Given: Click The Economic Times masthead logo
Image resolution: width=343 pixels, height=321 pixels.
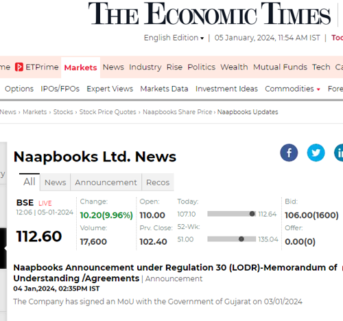Looking at the screenshot, I should pos(209,14).
